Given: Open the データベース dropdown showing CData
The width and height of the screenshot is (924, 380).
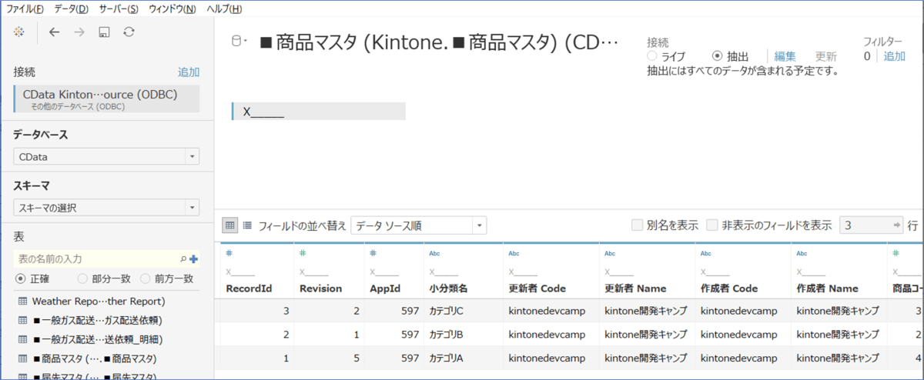Looking at the screenshot, I should pyautogui.click(x=106, y=157).
